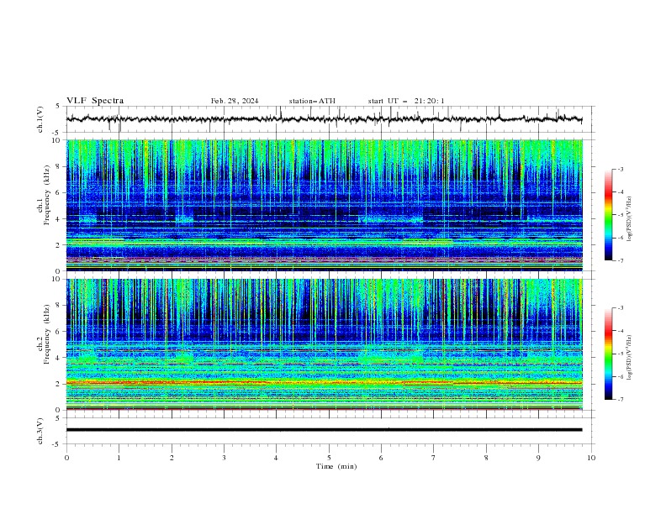666x514 pixels.
Task: Click the 'station=ATH' label
Action: point(312,101)
